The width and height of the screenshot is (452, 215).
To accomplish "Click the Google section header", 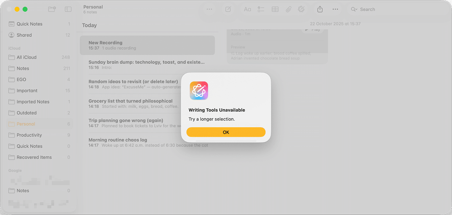I will click(15, 171).
